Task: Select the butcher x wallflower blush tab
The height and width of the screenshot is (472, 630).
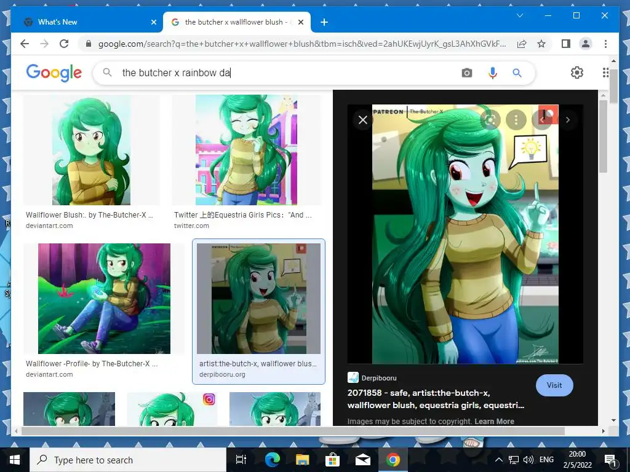Action: point(237,22)
